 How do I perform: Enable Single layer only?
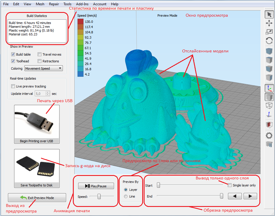pos(229,185)
